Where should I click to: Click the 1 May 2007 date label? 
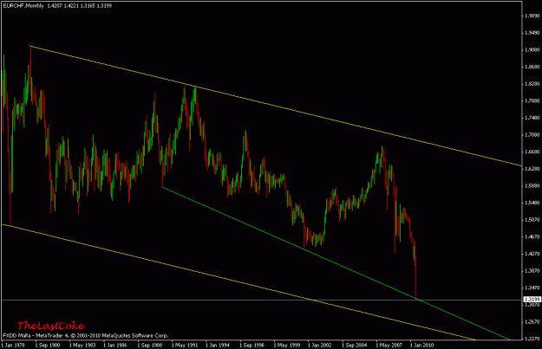[x=389, y=345]
